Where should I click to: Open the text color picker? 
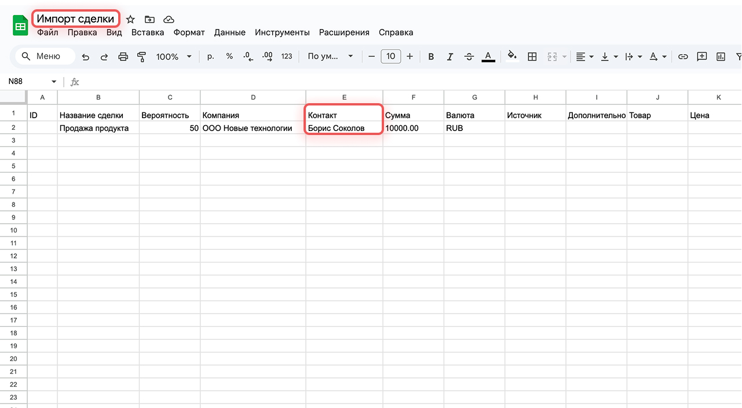click(x=488, y=56)
